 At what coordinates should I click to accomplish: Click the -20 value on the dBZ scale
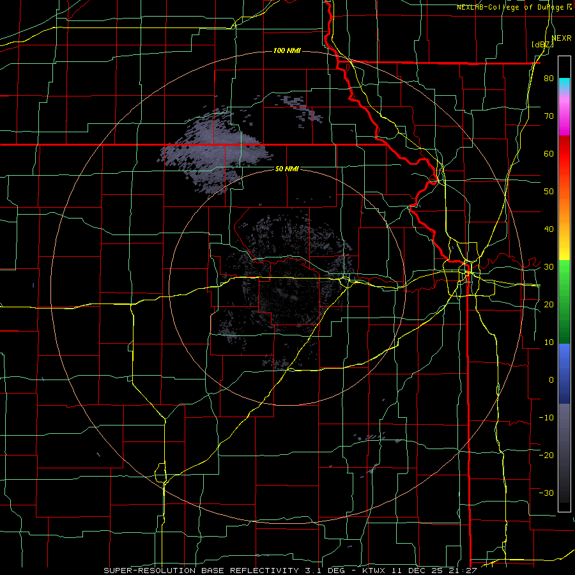click(x=546, y=456)
